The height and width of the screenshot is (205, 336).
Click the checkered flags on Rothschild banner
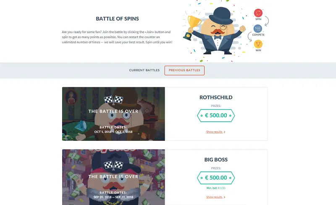point(113,100)
